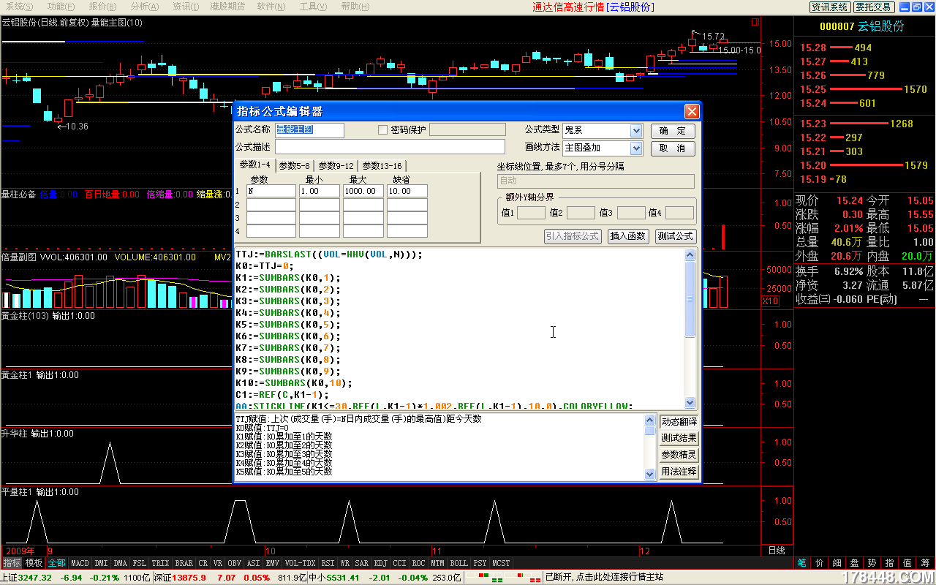The height and width of the screenshot is (585, 936).
Task: Click the parameter 1 最大 field showing 1000.00
Action: (x=363, y=191)
